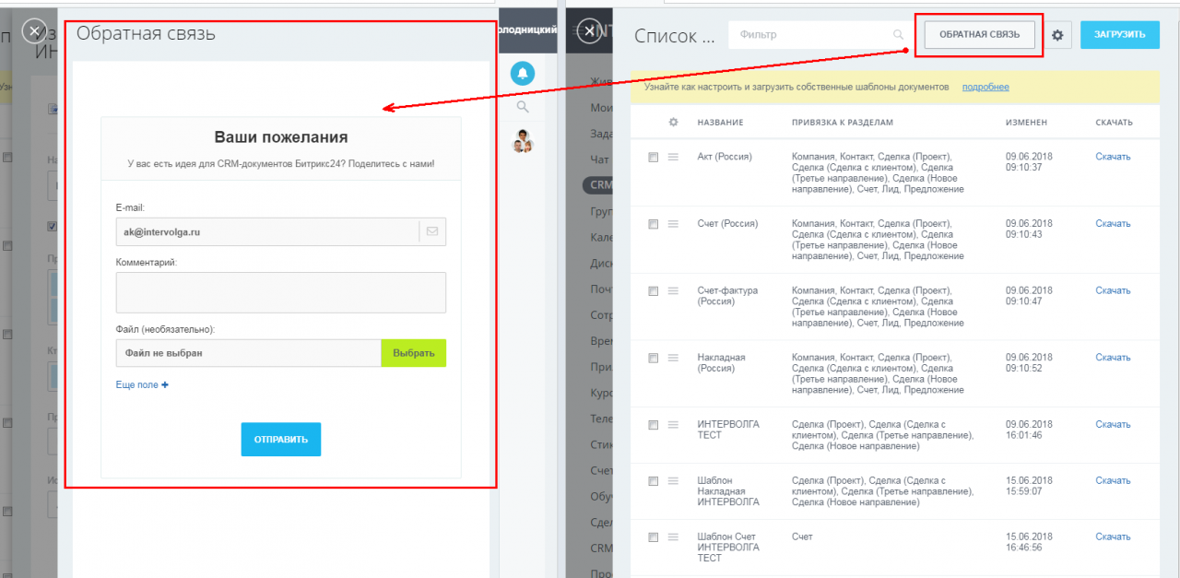Click the ОТПРАВИТЬ button in the feedback form
The image size is (1180, 578).
(x=281, y=440)
